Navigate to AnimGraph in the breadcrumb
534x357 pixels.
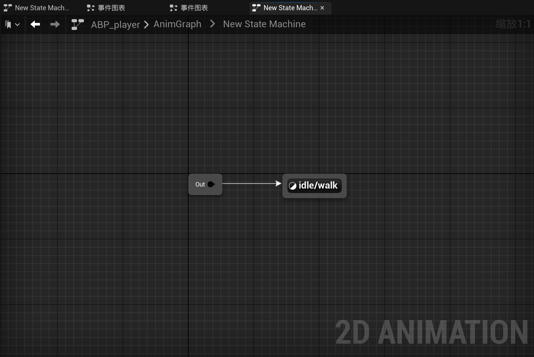coord(177,24)
